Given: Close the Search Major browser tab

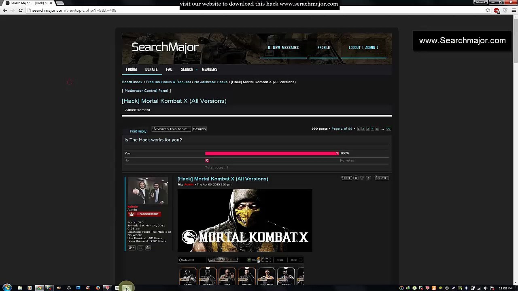Looking at the screenshot, I should pos(51,3).
